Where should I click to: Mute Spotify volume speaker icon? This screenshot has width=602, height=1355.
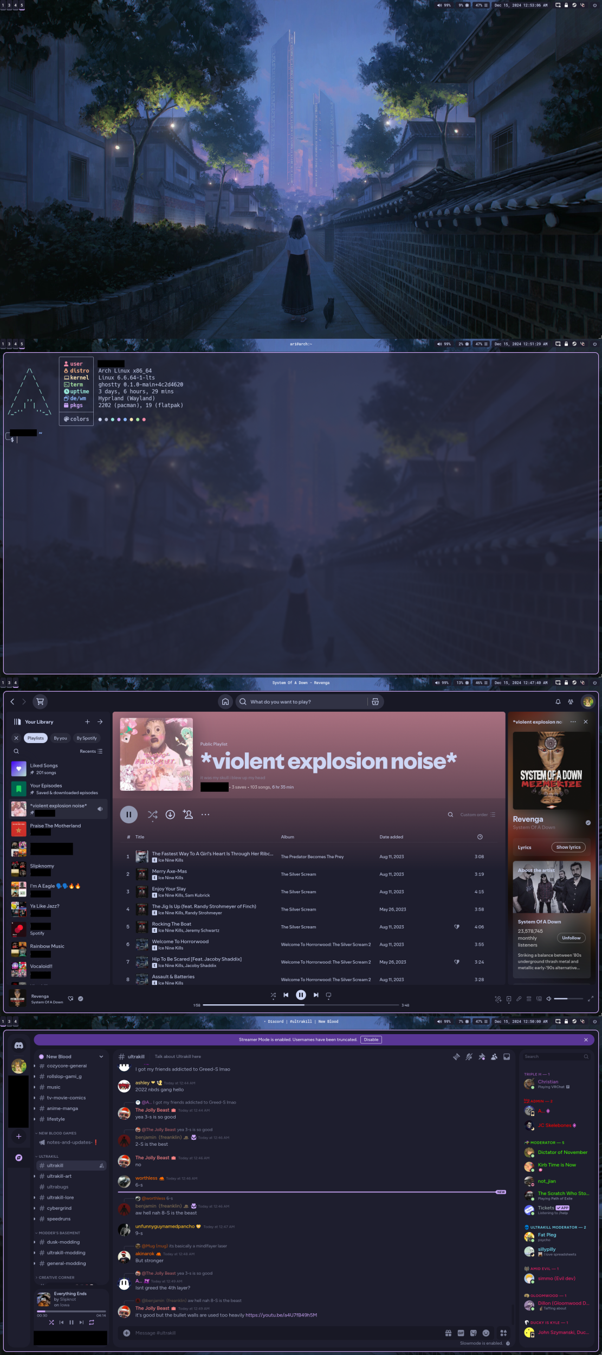click(x=548, y=998)
